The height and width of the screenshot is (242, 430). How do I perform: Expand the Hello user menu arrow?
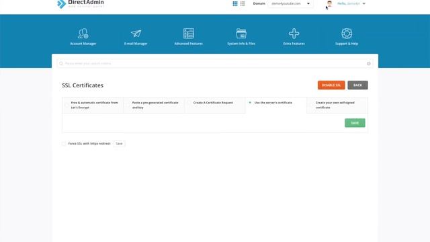coord(364,3)
